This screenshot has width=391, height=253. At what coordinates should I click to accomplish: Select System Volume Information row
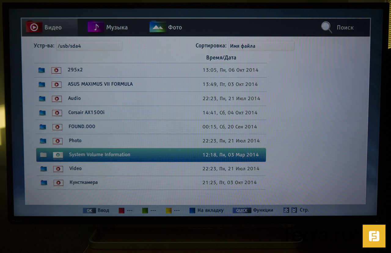pos(151,155)
